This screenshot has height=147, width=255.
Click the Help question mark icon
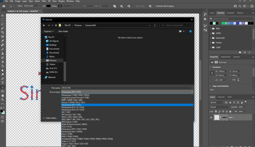[x=190, y=31]
